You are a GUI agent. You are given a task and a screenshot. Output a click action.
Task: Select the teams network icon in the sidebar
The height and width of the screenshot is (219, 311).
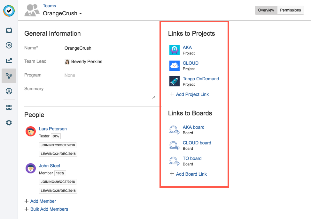[x=9, y=76]
